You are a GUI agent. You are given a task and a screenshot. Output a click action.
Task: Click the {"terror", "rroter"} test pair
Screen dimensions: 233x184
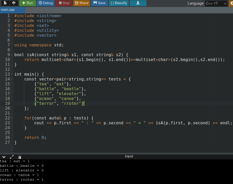click(59, 104)
